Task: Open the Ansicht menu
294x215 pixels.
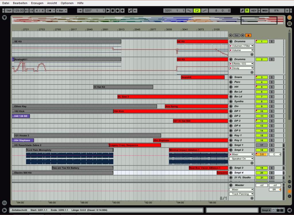Action: [52, 3]
